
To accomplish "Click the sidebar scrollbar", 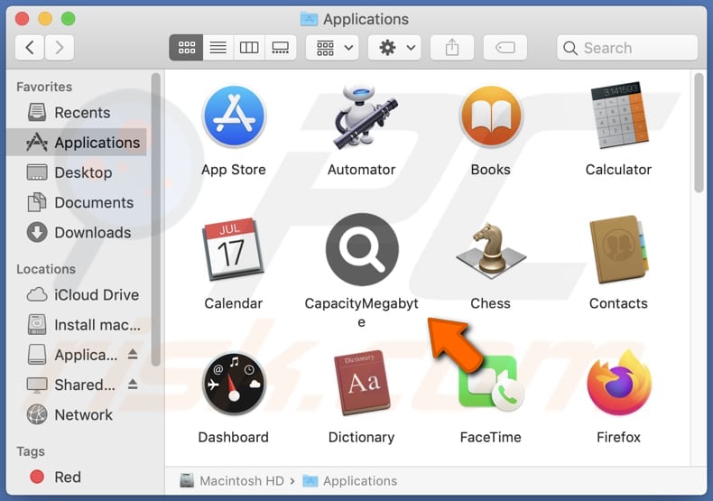I will (x=156, y=219).
